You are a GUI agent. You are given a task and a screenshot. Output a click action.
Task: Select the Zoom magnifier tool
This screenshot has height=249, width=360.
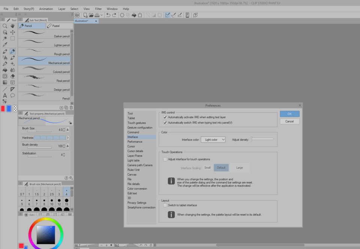pos(5,26)
